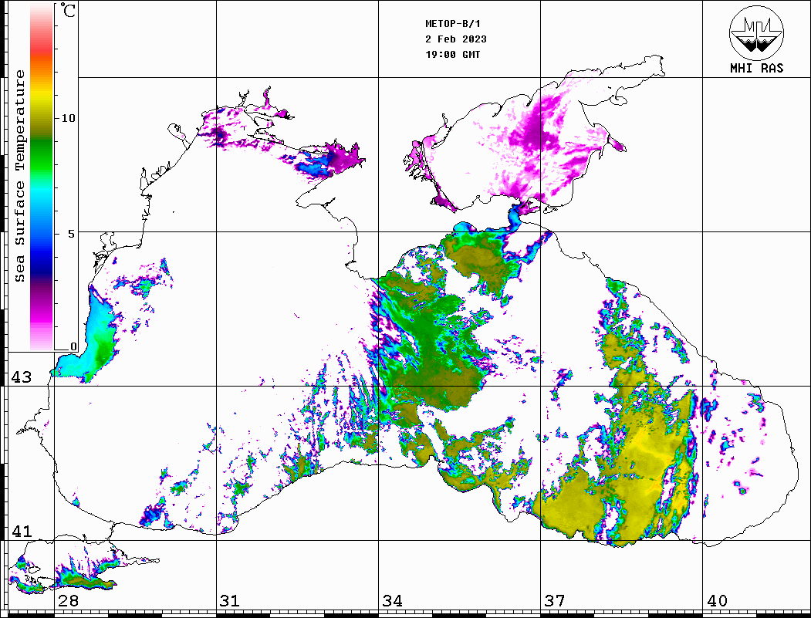This screenshot has height=618, width=811.
Task: Click the °C unit label atop colorbar
Action: 68,10
